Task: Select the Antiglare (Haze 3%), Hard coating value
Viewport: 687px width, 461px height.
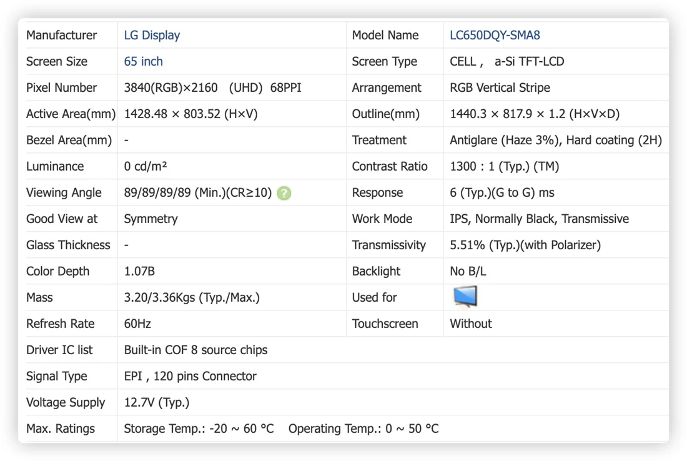Action: pyautogui.click(x=556, y=140)
